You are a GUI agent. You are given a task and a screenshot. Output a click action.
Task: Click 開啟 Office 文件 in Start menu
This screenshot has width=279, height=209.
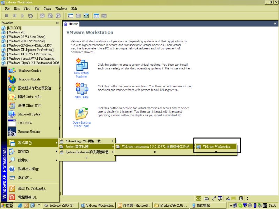pos(33,97)
